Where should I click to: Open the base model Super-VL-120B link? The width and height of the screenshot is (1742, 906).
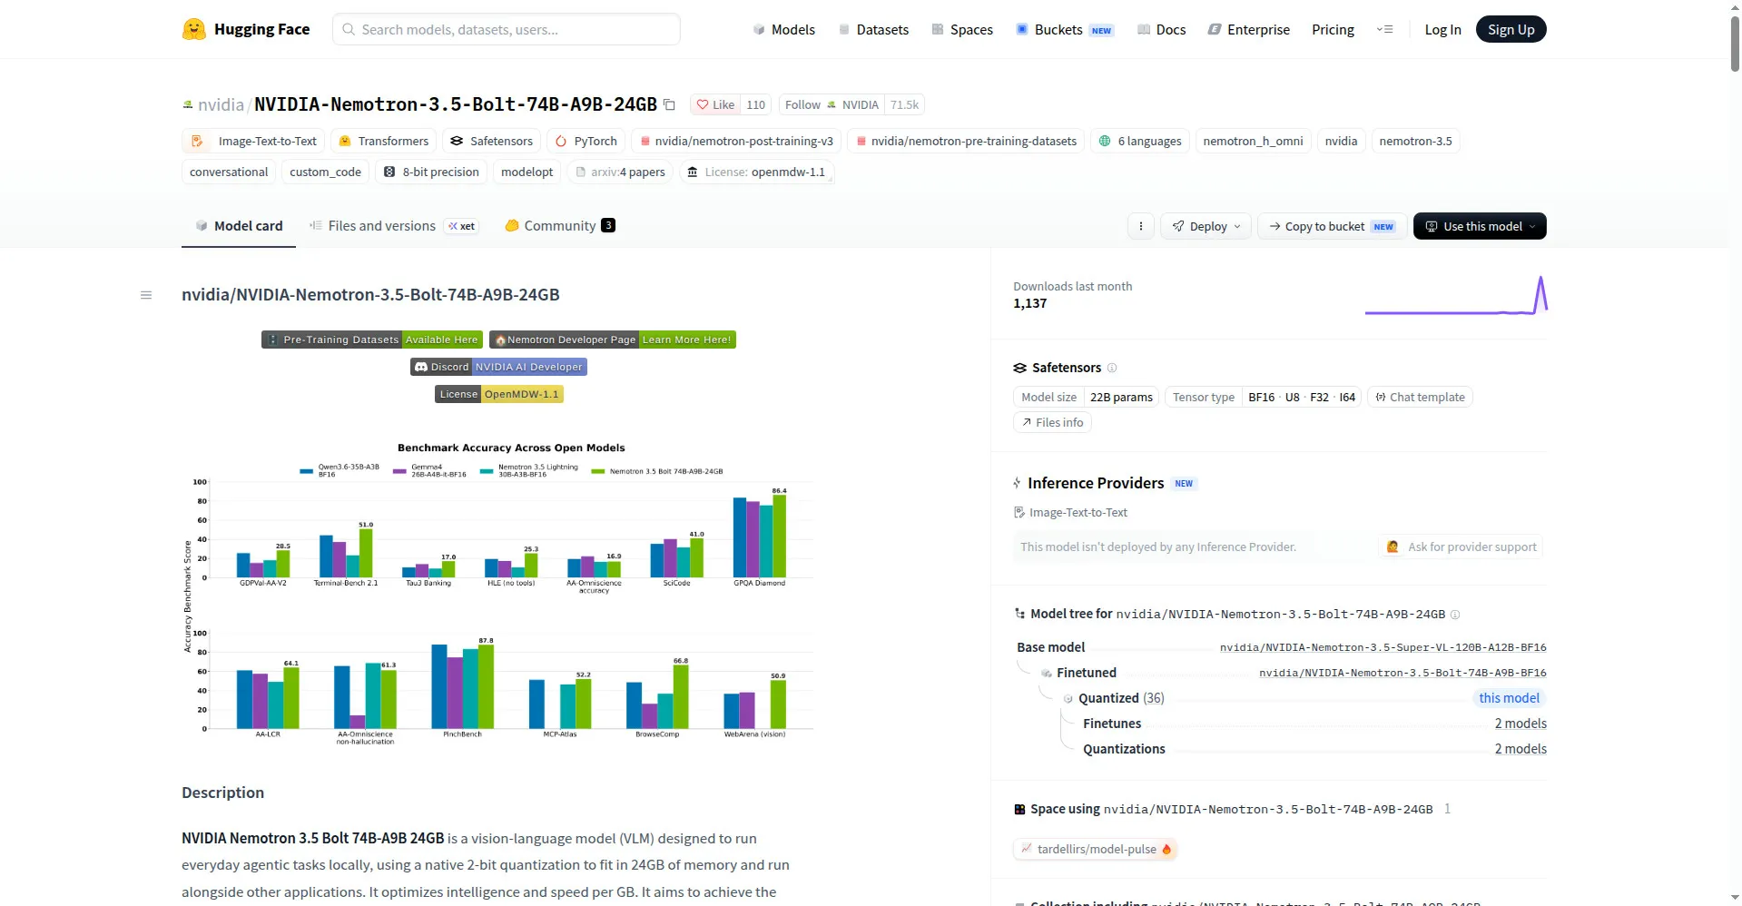tap(1383, 647)
